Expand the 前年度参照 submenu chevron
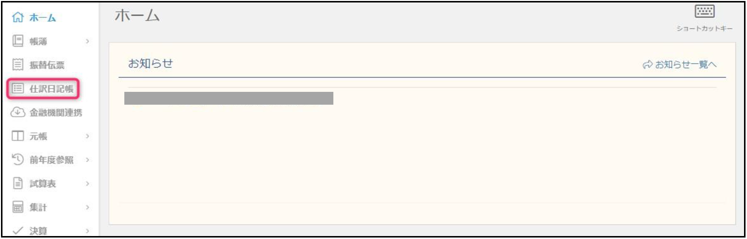The image size is (747, 239). coord(87,159)
